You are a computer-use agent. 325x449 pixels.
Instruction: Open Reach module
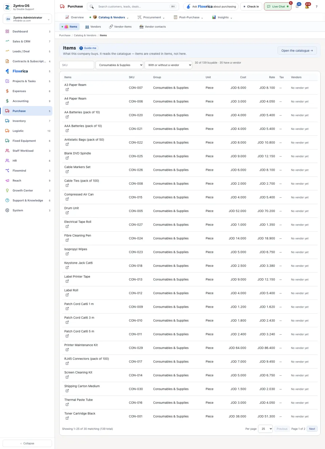point(27,181)
